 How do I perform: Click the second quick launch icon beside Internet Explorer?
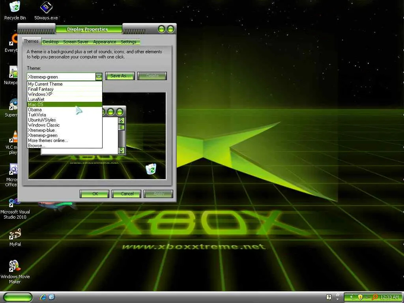pos(52,297)
